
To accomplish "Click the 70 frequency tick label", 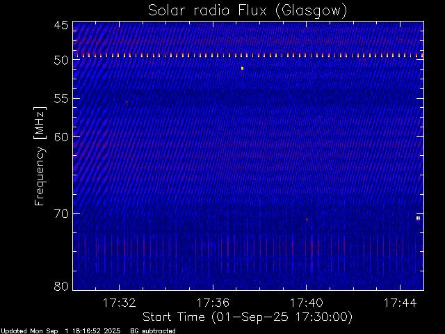I will [61, 214].
